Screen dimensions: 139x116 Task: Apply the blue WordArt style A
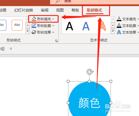[86, 26]
